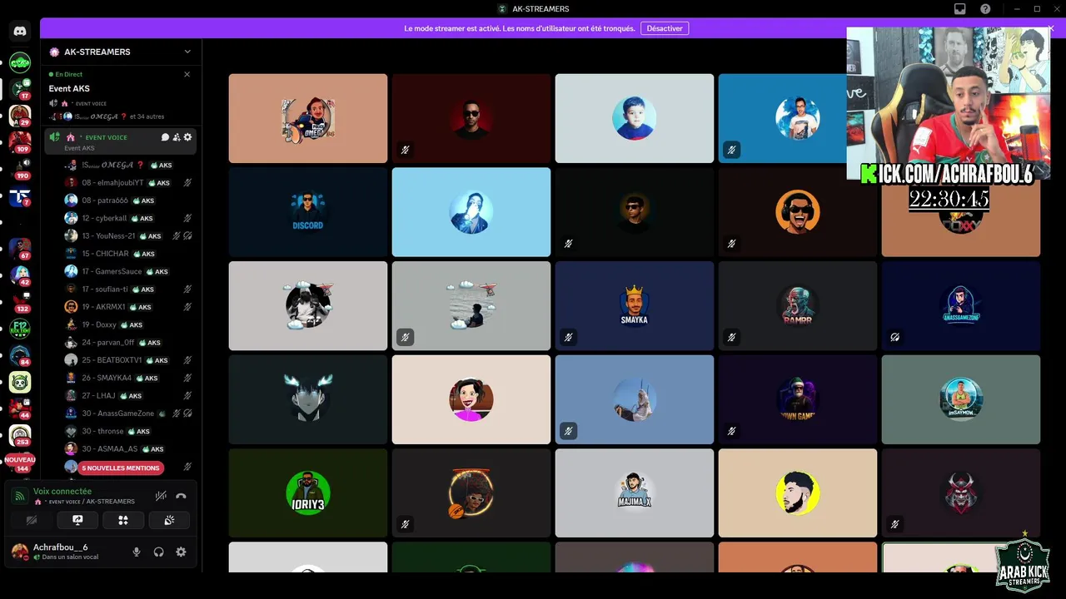Jump to the NOUVEAU unread indicator

coord(20,459)
